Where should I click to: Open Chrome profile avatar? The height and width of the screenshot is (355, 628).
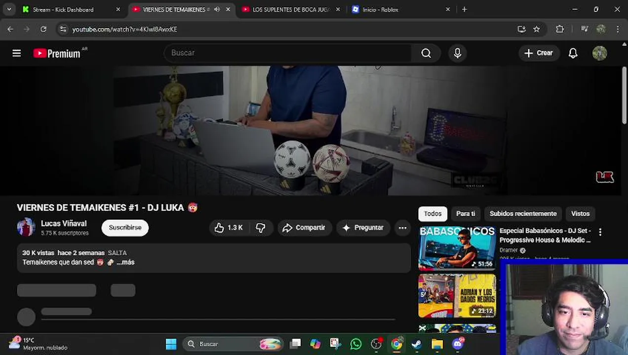pos(601,29)
